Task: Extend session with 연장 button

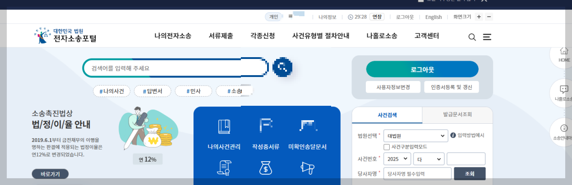Action: tap(377, 17)
